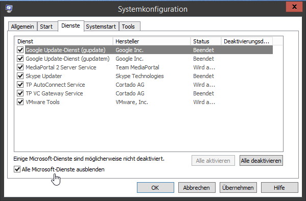Image resolution: width=306 pixels, height=201 pixels.
Task: Click Wird a... status in MediaPortal row
Action: (x=204, y=67)
